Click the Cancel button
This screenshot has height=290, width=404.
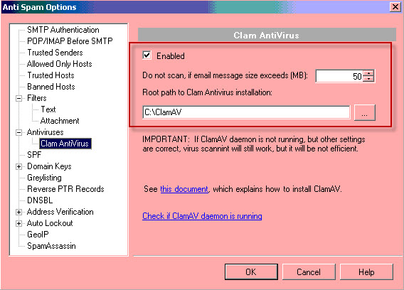309,272
